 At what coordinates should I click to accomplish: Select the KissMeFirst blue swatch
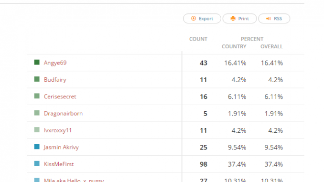pos(37,164)
